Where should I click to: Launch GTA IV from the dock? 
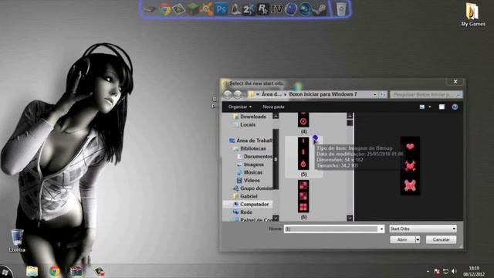pyautogui.click(x=276, y=9)
